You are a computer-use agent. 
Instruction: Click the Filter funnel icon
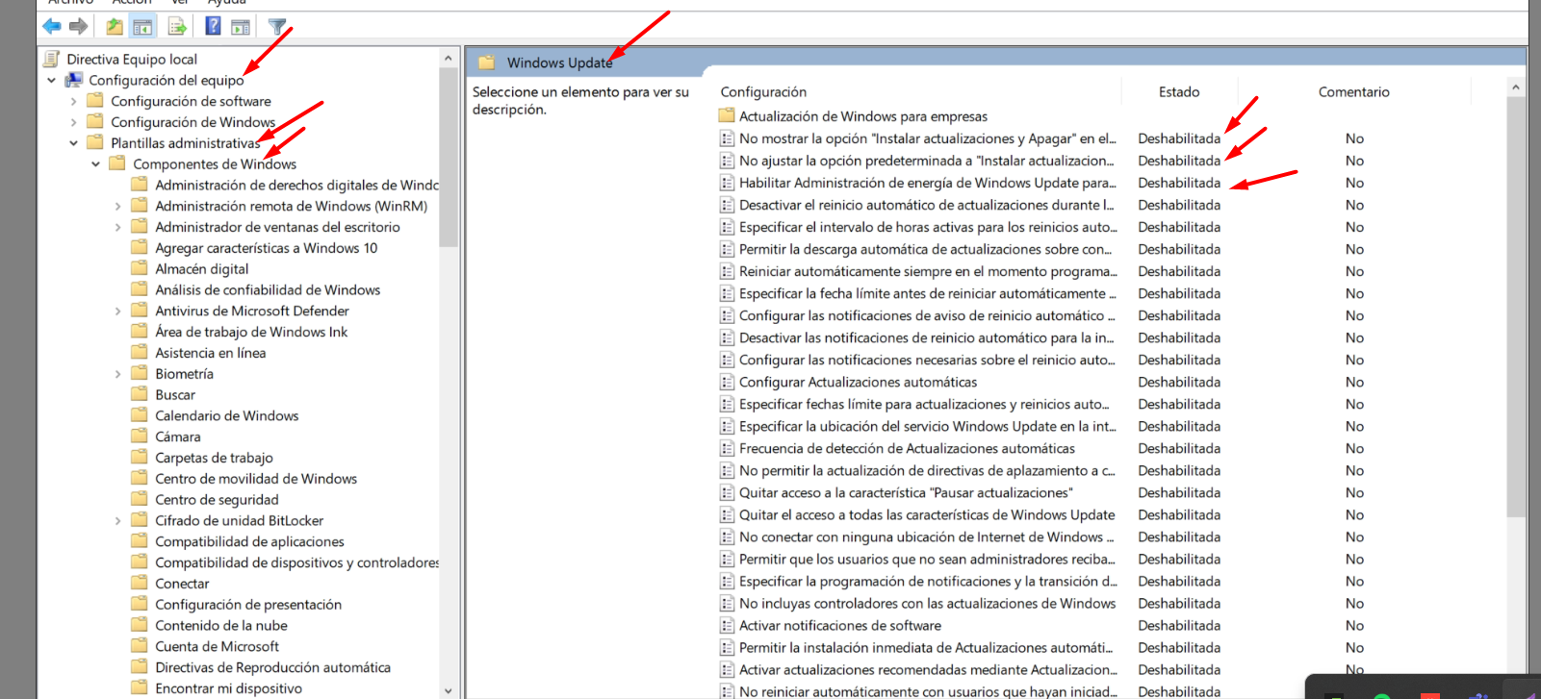(277, 26)
